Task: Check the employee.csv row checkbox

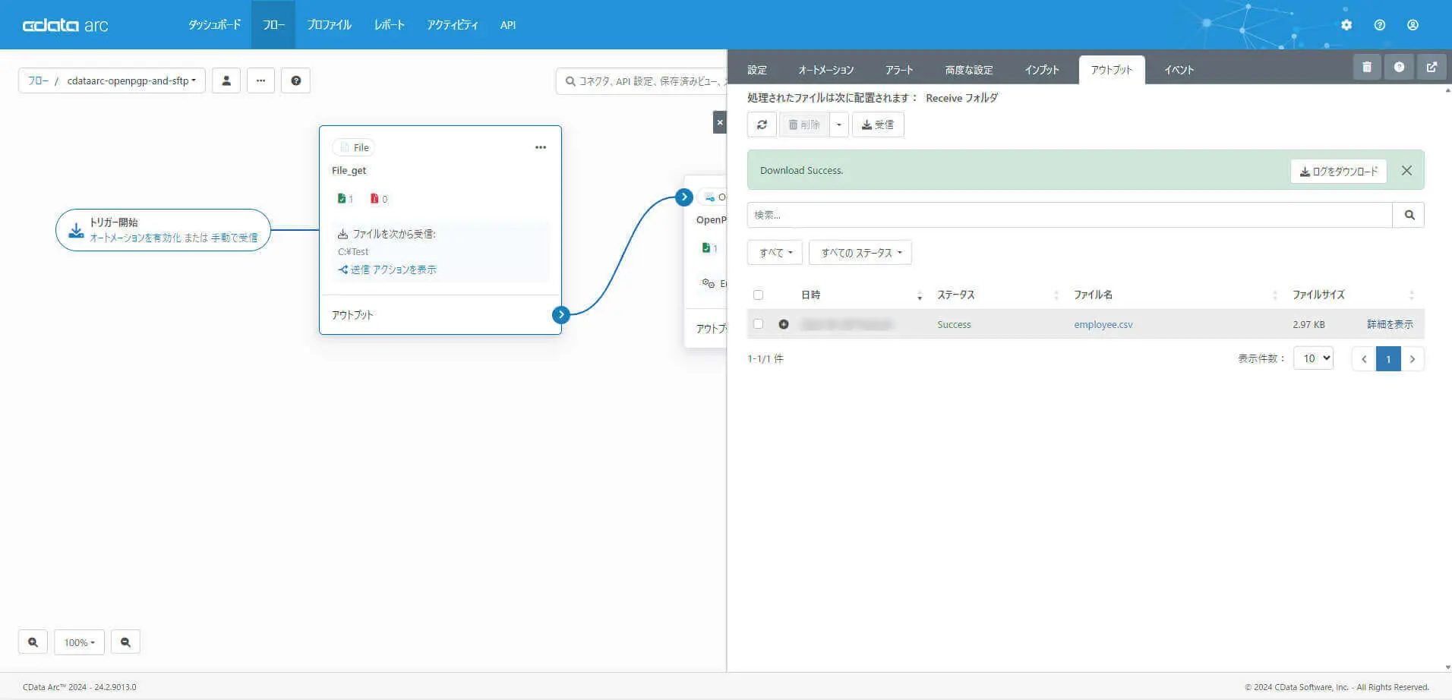Action: (758, 324)
